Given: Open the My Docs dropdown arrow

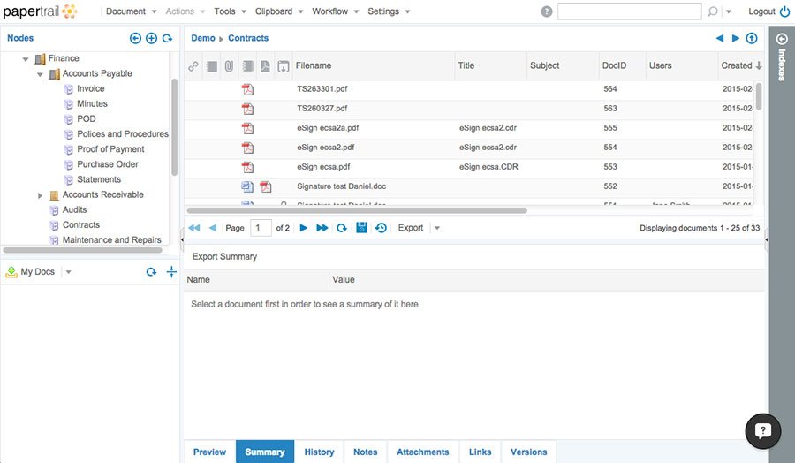Looking at the screenshot, I should click(69, 272).
